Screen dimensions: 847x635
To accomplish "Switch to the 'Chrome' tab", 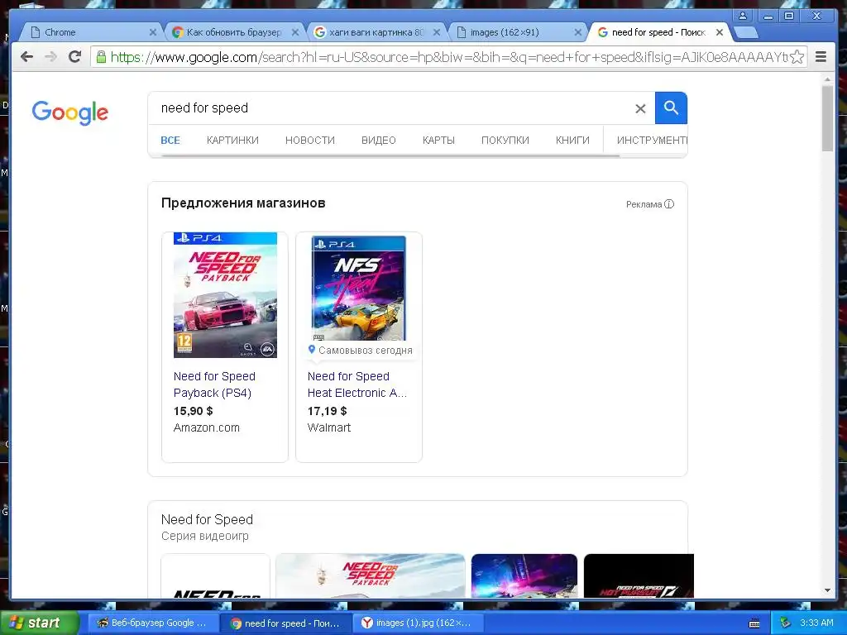I will pyautogui.click(x=89, y=32).
